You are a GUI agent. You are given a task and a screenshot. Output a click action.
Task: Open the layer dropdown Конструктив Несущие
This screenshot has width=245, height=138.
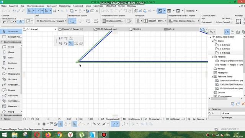51,21
